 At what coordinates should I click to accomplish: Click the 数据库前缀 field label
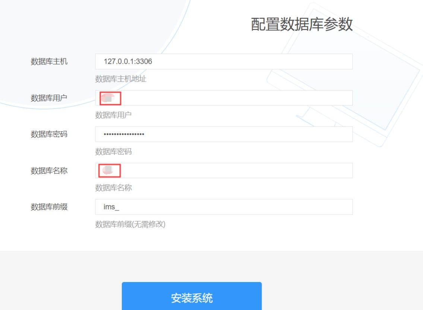[x=49, y=207]
